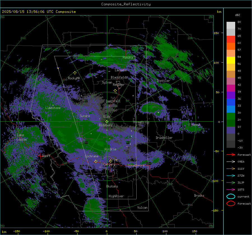Viewport: 252px width, 235px height.
Task: Select the 10 dBZ purple color swatch
Action: 231,130
